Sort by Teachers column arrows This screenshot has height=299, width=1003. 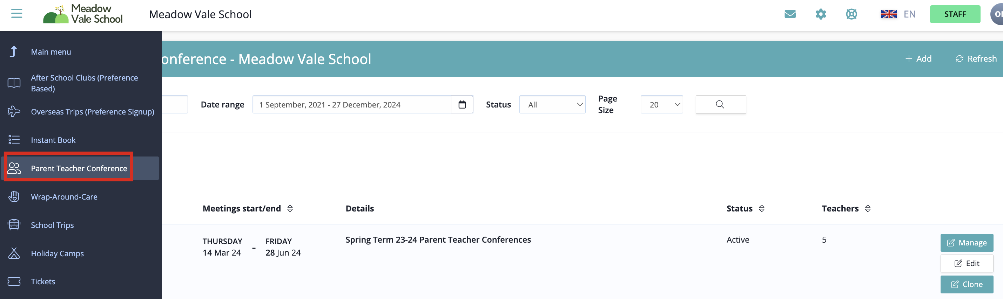[x=868, y=209]
